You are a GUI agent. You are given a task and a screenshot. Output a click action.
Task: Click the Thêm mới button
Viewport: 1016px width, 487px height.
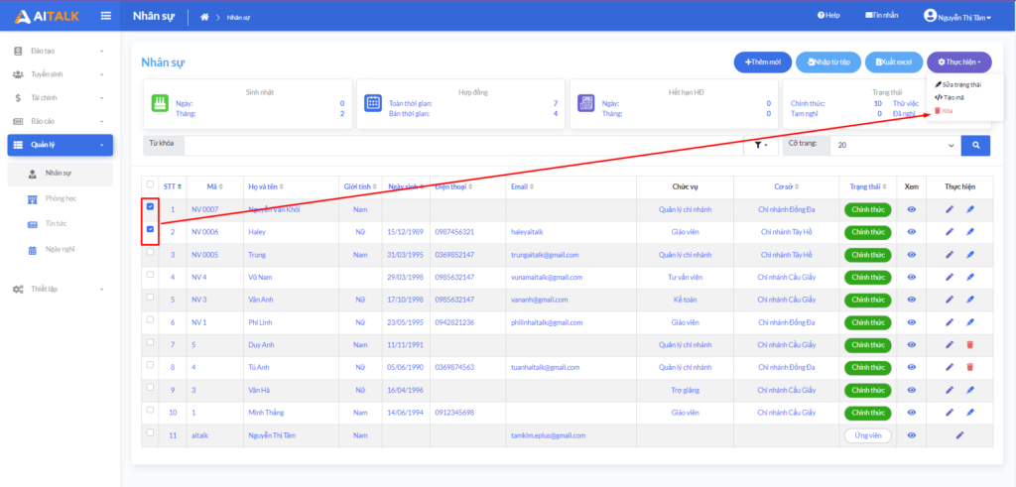coord(763,61)
